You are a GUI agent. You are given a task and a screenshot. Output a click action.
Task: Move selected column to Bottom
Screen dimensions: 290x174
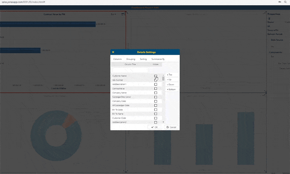tap(172, 90)
